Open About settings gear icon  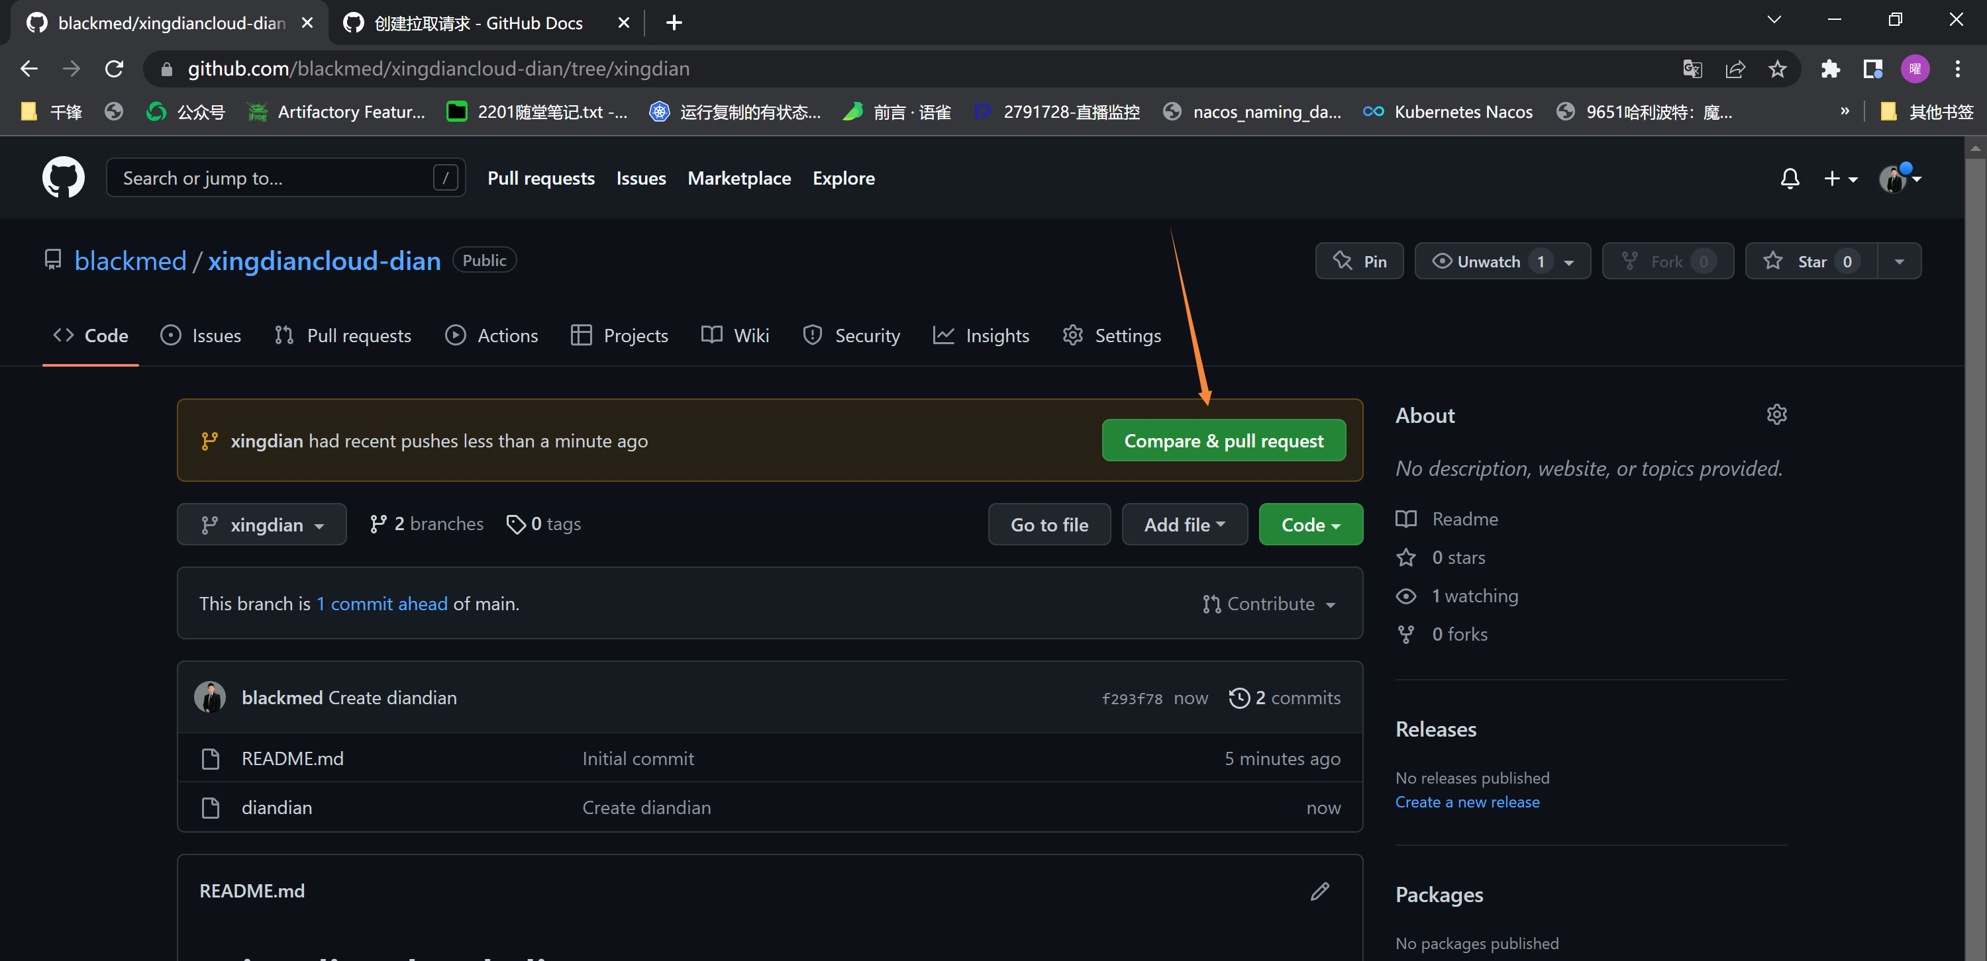pos(1776,414)
